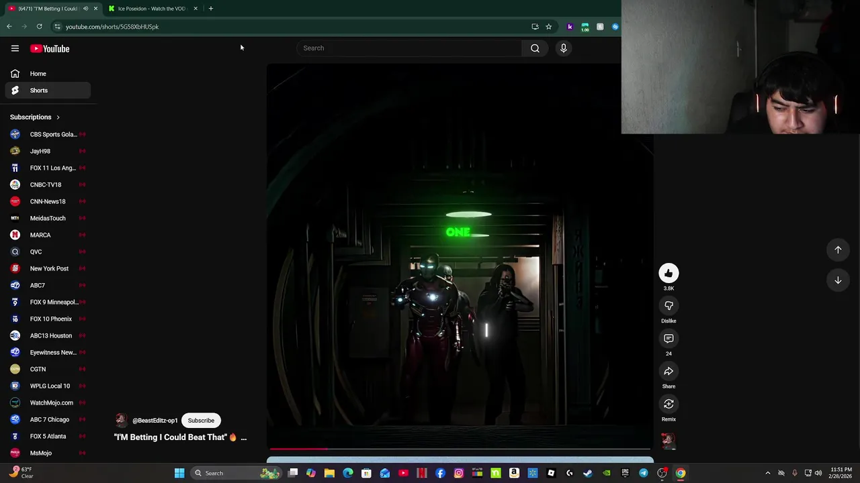This screenshot has width=860, height=483.
Task: Dislike the short with thumbs down
Action: [x=669, y=306]
